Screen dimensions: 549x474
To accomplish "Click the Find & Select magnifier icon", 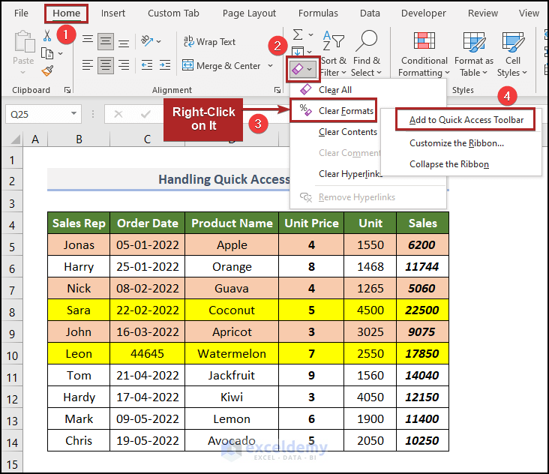I will tap(366, 41).
